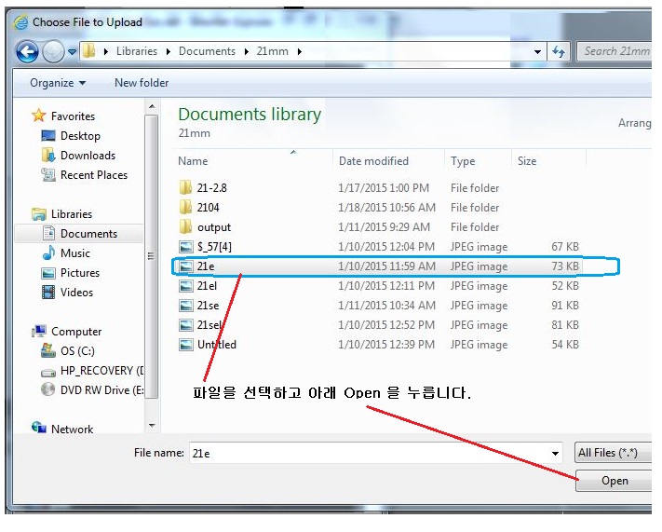Open the HP_RECOVERY drive
The image size is (662, 532).
click(102, 371)
